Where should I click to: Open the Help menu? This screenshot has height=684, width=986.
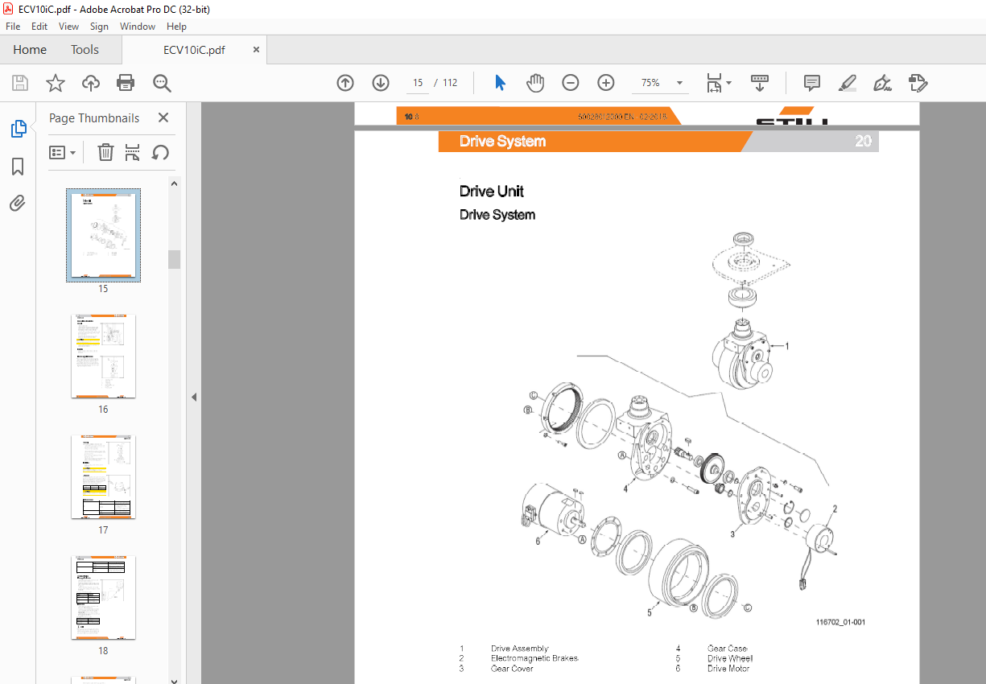click(176, 27)
